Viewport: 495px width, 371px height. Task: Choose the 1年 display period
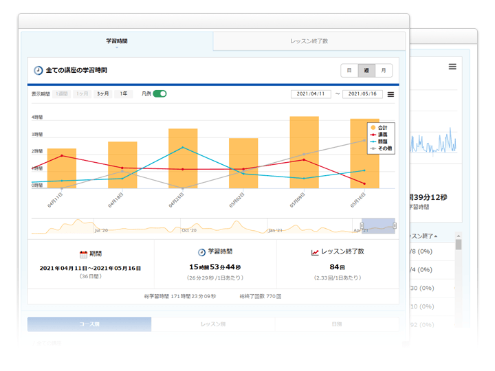[124, 93]
